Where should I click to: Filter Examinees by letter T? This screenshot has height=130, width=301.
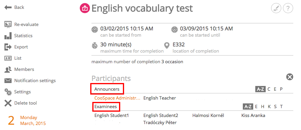[281, 107]
